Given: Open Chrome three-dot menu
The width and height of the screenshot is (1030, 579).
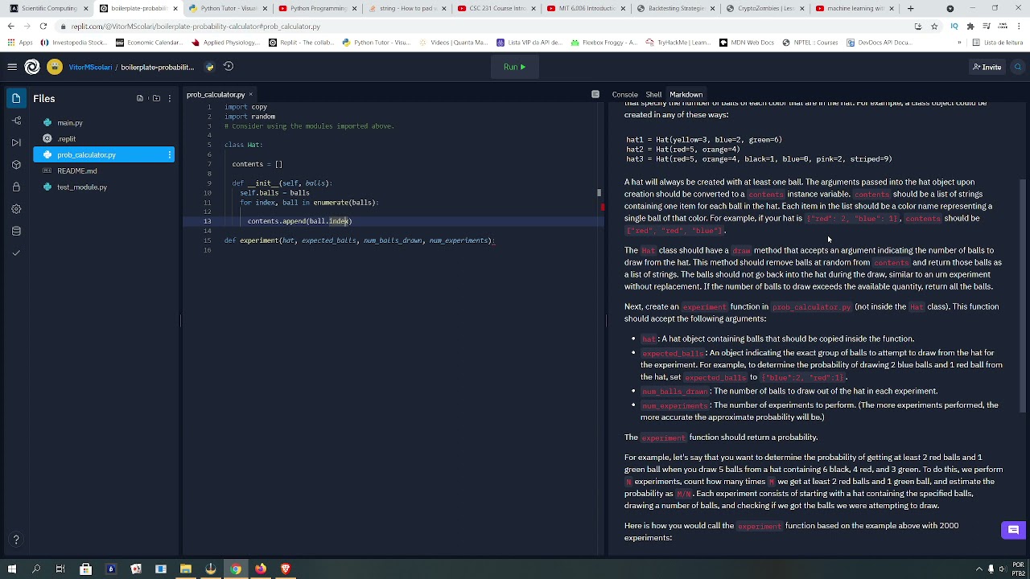Looking at the screenshot, I should click(x=1019, y=26).
